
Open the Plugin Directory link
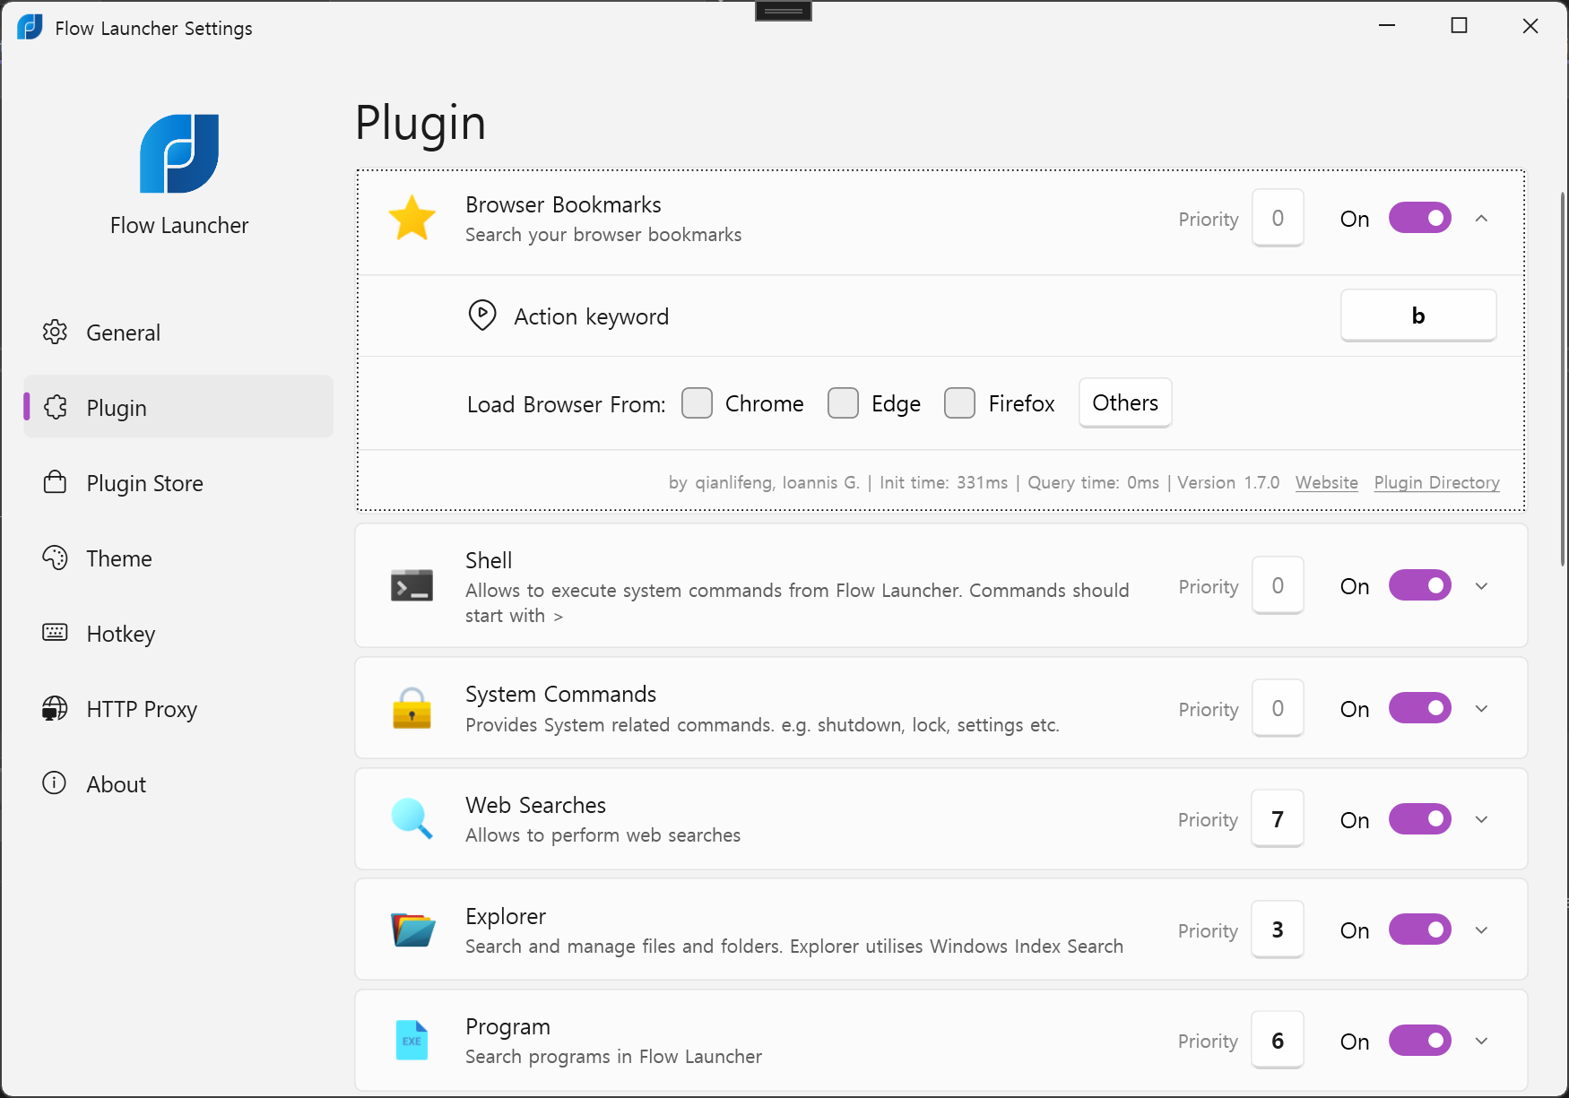(x=1436, y=482)
